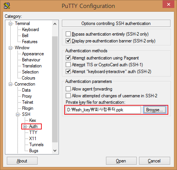Select the Window category
This screenshot has width=177, height=170.
click(x=22, y=48)
